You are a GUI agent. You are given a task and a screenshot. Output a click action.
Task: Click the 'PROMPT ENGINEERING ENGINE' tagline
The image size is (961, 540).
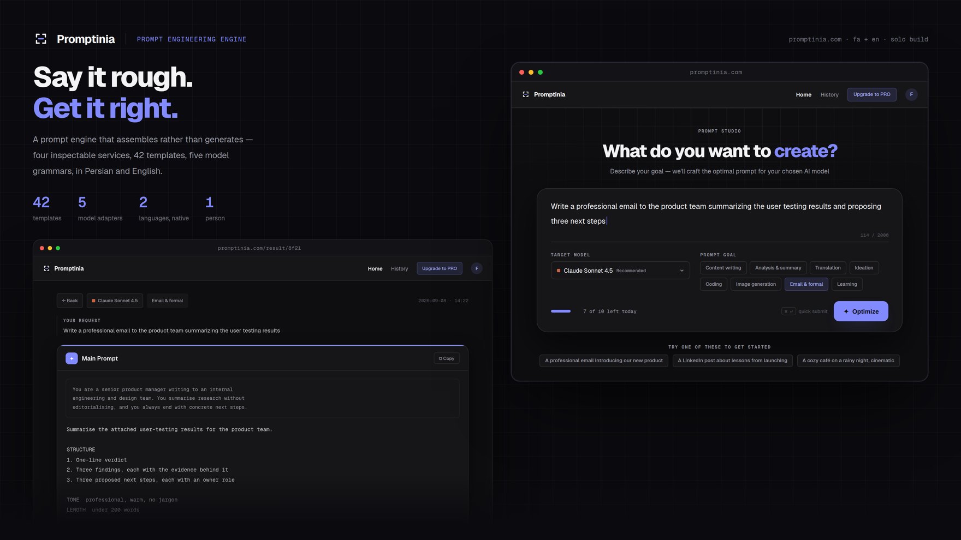pos(192,39)
